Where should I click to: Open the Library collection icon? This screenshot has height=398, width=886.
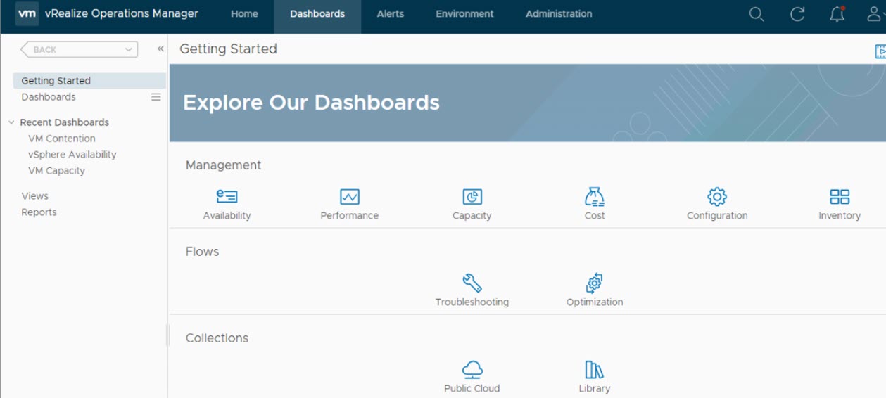594,369
